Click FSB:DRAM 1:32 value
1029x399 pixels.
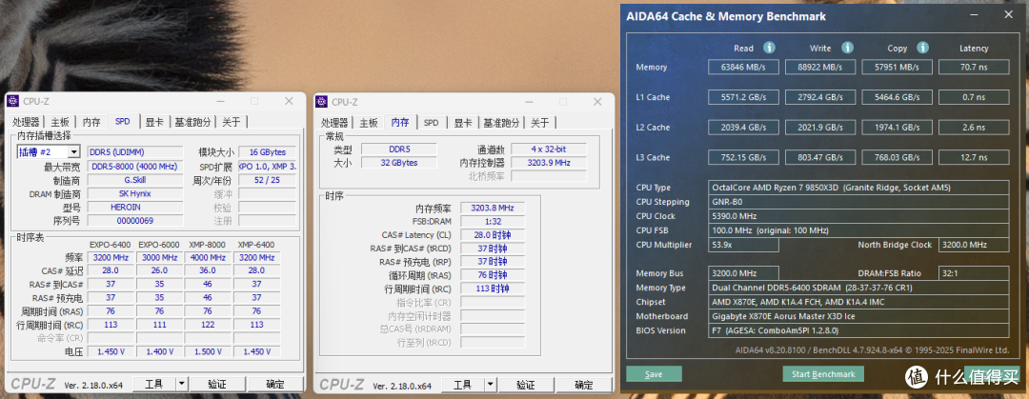tap(493, 221)
